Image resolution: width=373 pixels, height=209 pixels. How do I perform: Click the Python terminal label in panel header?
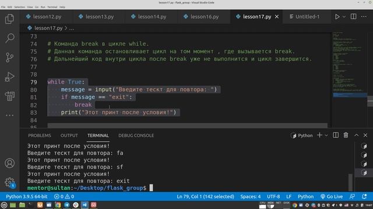click(x=302, y=135)
